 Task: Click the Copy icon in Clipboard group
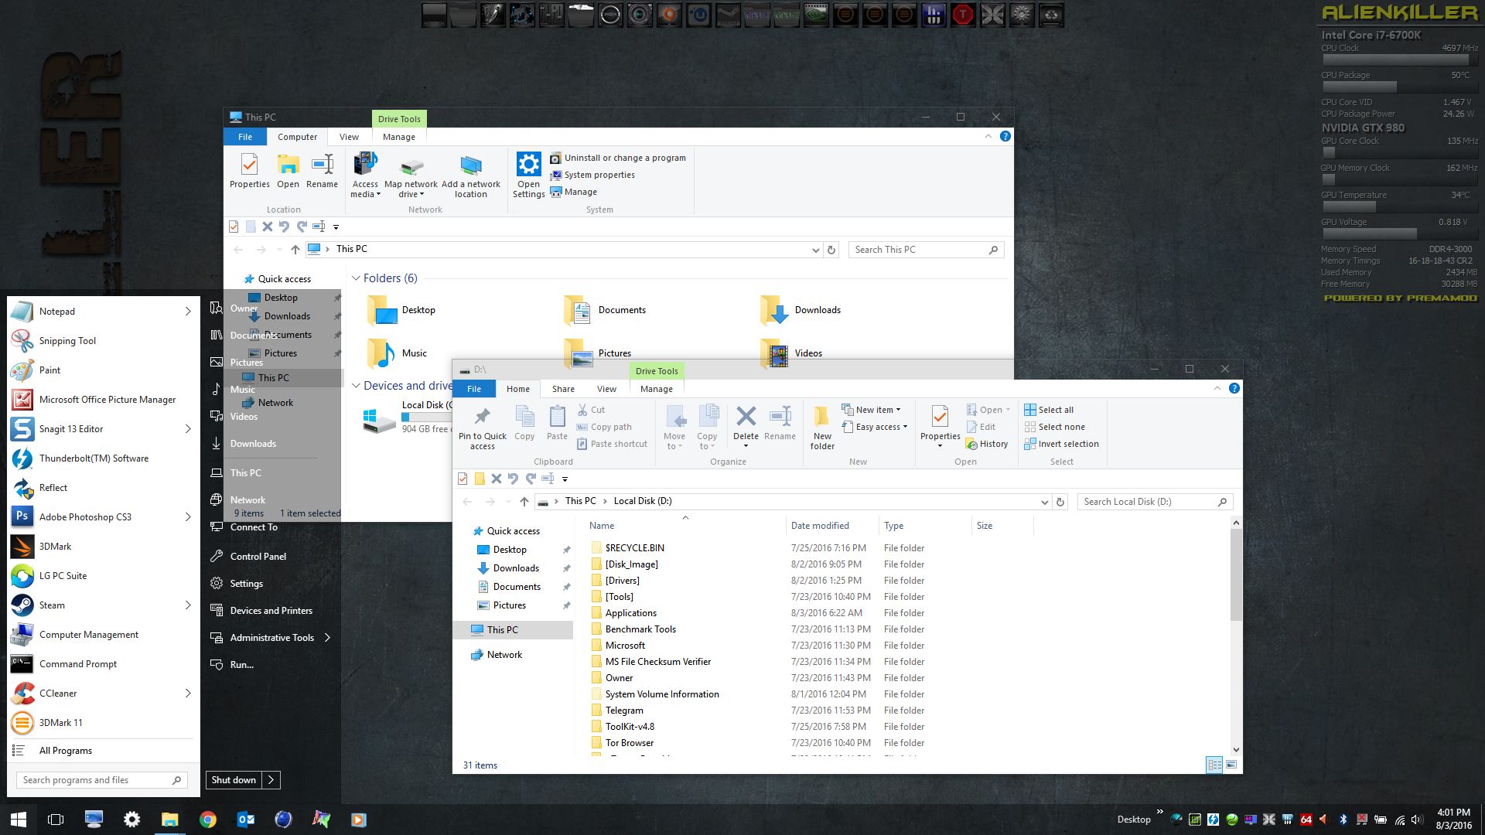524,424
